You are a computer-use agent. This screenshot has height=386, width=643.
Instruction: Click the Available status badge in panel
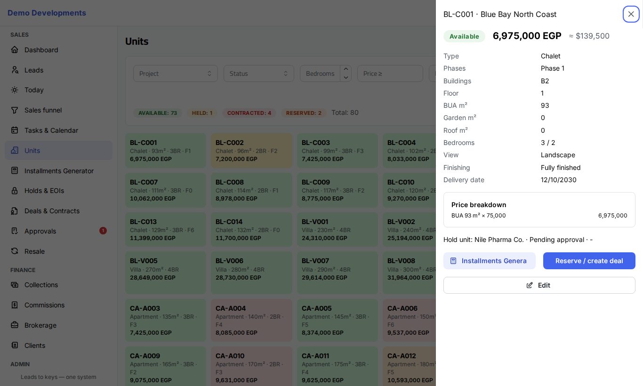click(464, 36)
